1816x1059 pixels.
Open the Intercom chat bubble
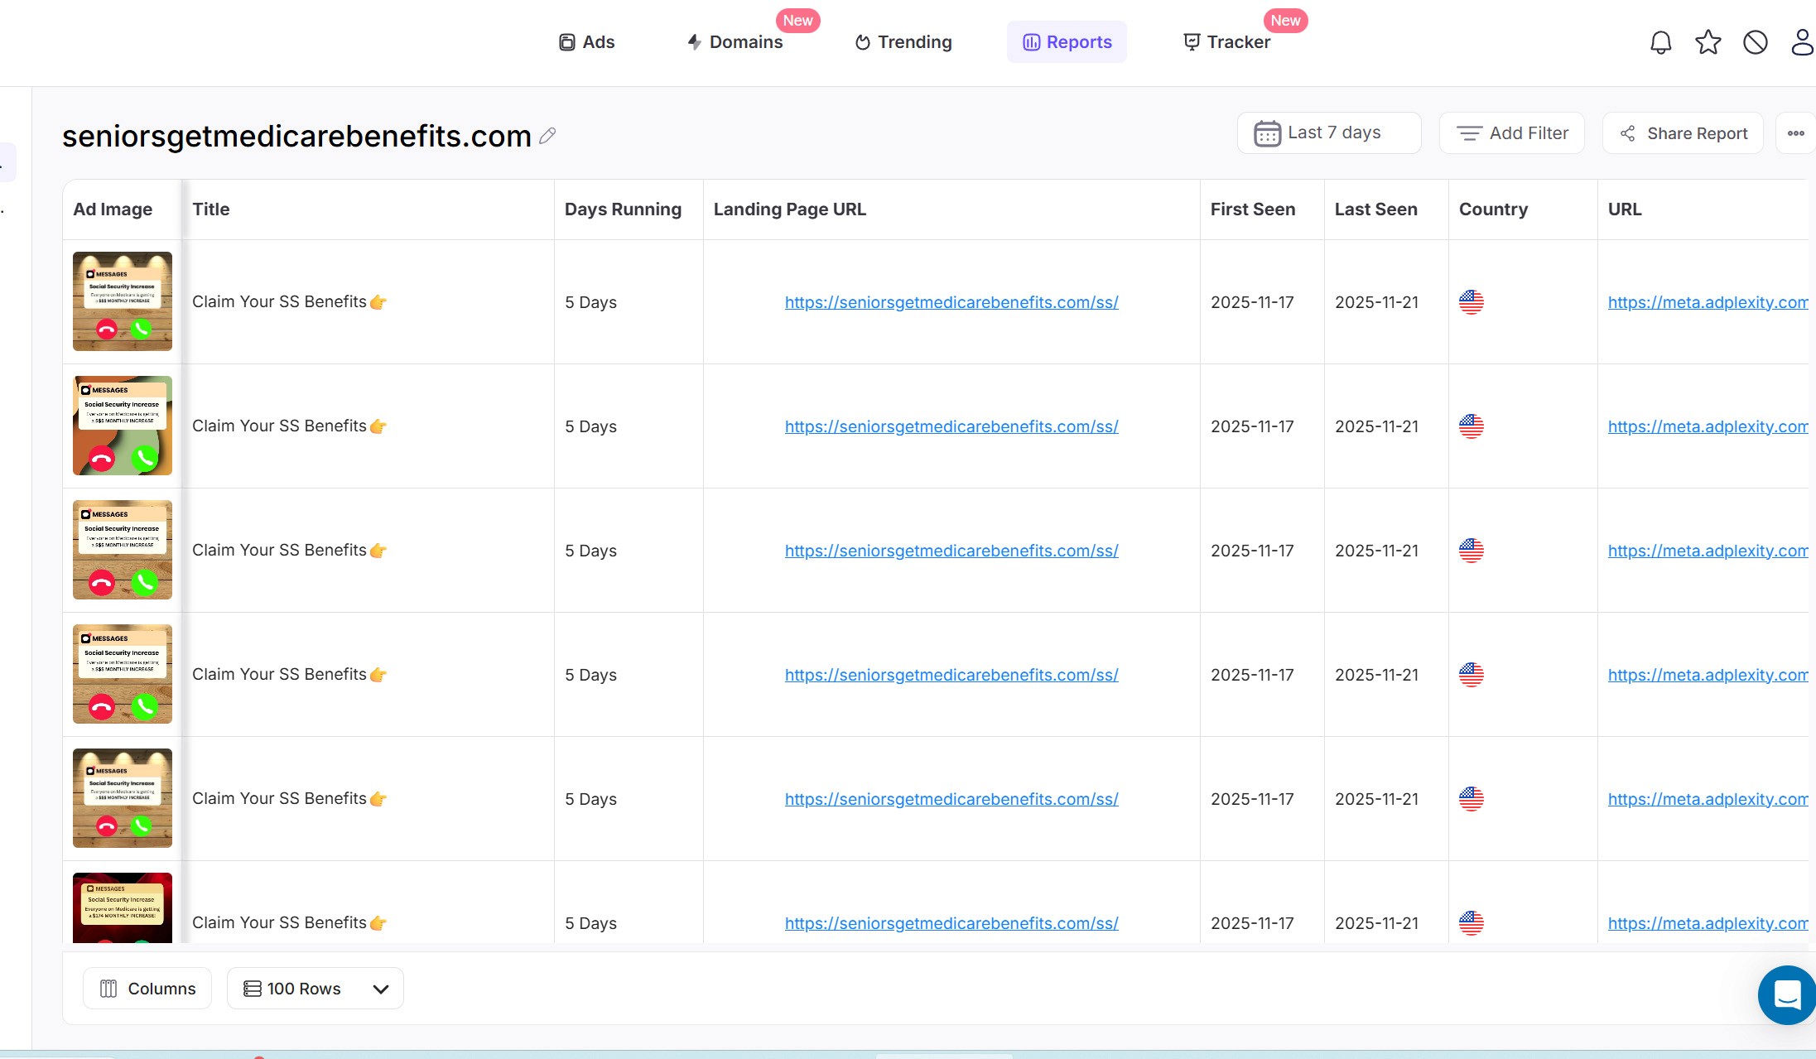1785,994
